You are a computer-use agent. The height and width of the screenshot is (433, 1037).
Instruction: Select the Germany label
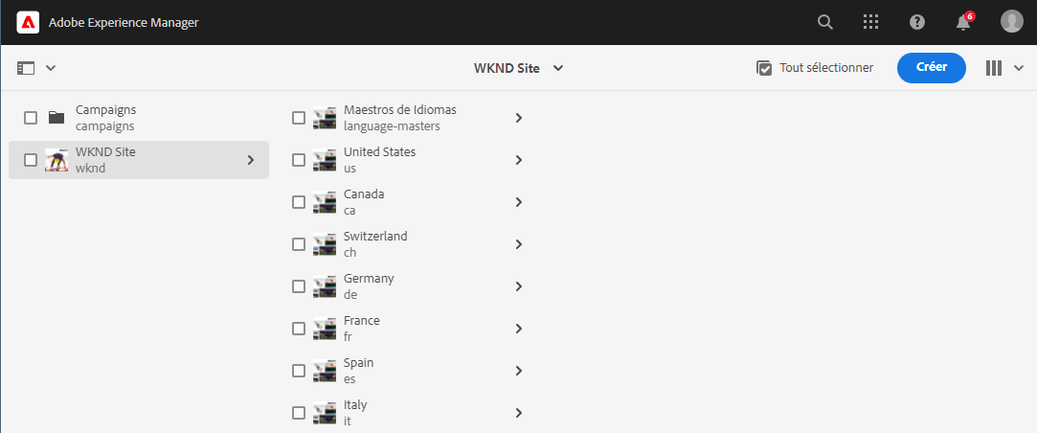pos(369,279)
